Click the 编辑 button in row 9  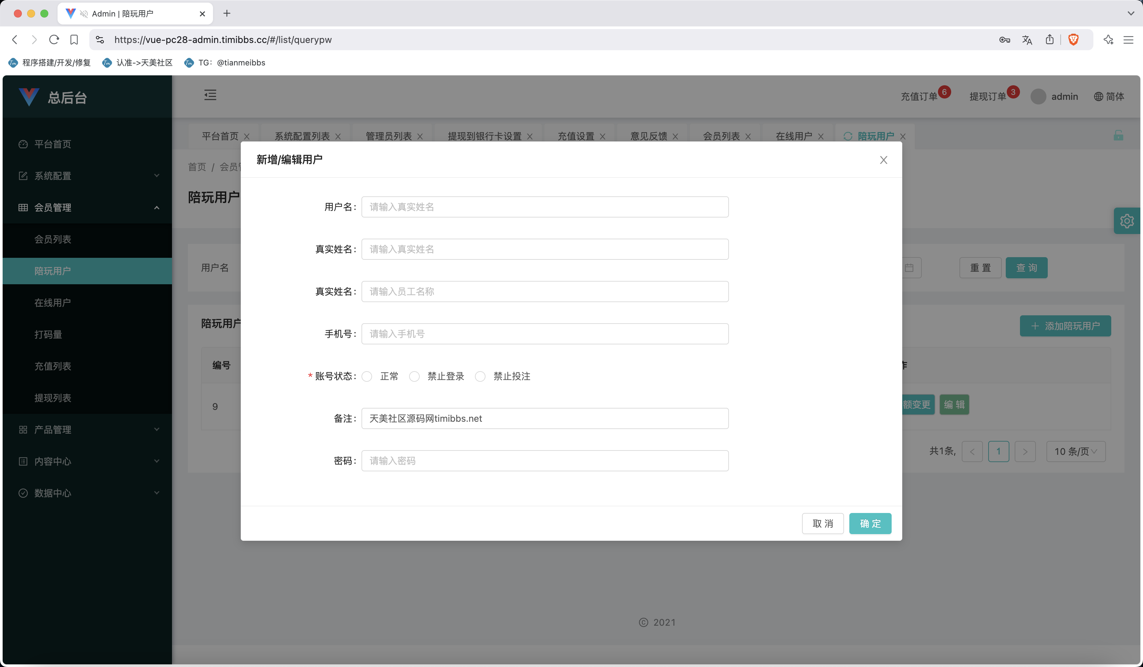tap(954, 405)
